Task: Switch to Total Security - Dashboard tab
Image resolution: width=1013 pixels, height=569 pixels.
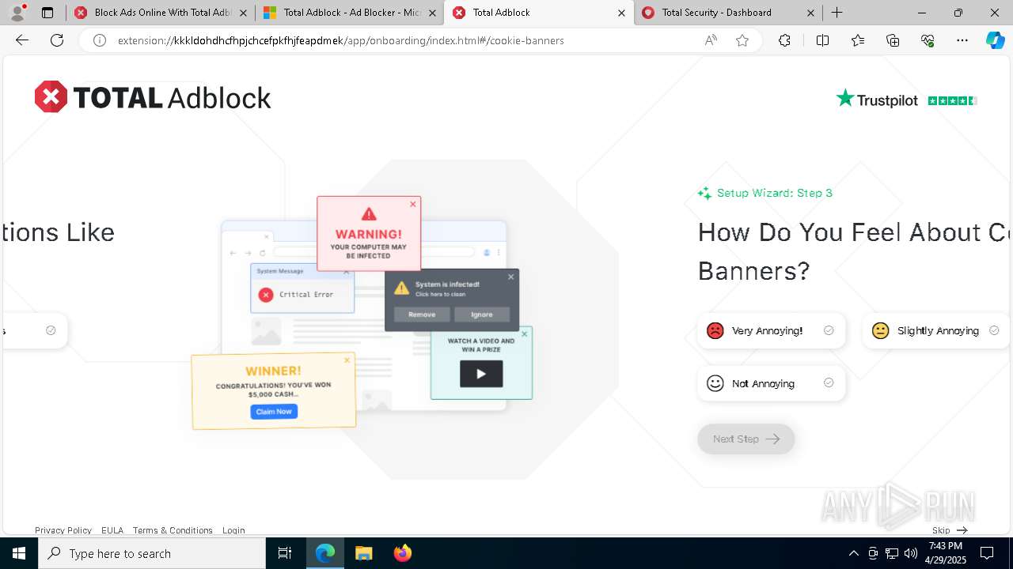Action: (728, 13)
